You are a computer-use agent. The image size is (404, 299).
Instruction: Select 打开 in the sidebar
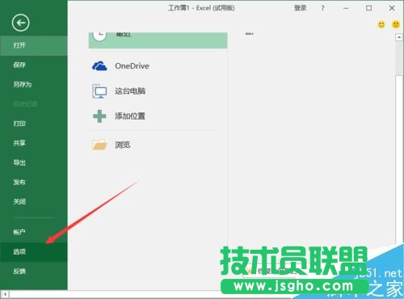coord(34,45)
